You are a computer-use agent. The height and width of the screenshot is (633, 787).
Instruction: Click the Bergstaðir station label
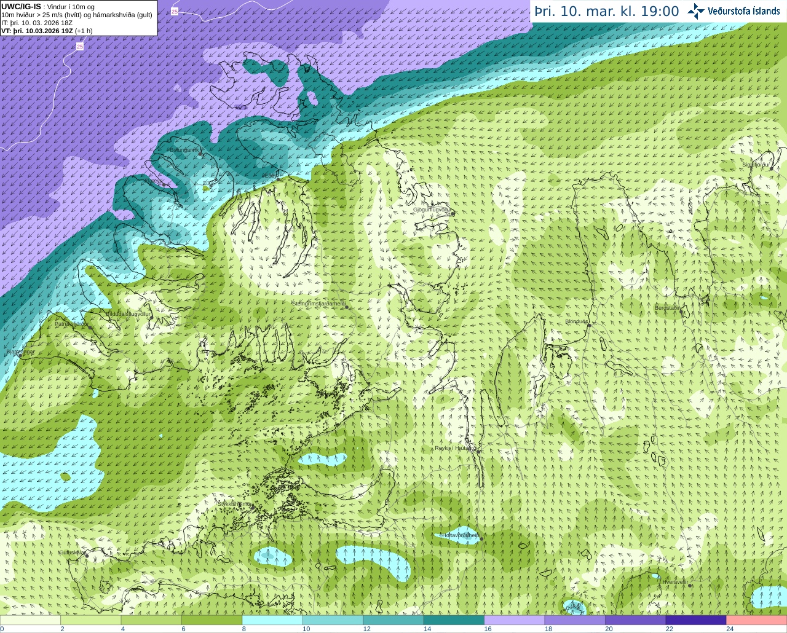667,307
